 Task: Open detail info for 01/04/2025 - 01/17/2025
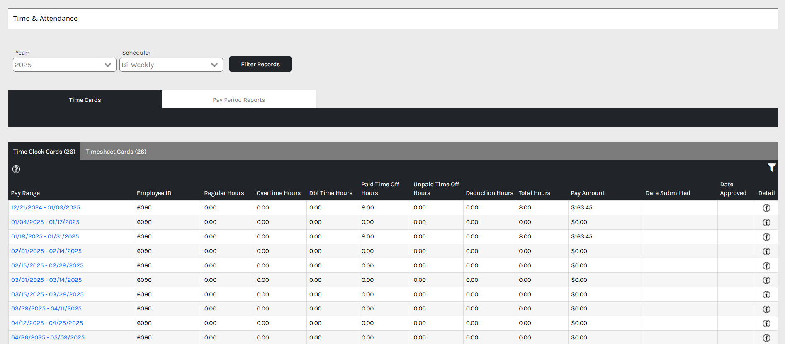(766, 222)
